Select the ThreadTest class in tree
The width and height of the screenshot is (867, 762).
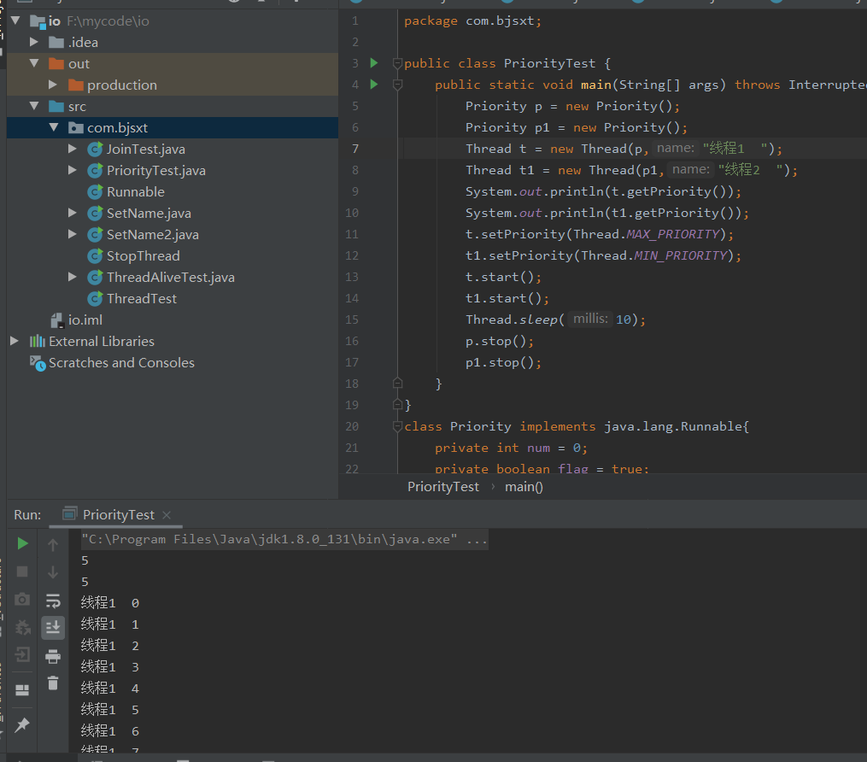point(142,299)
